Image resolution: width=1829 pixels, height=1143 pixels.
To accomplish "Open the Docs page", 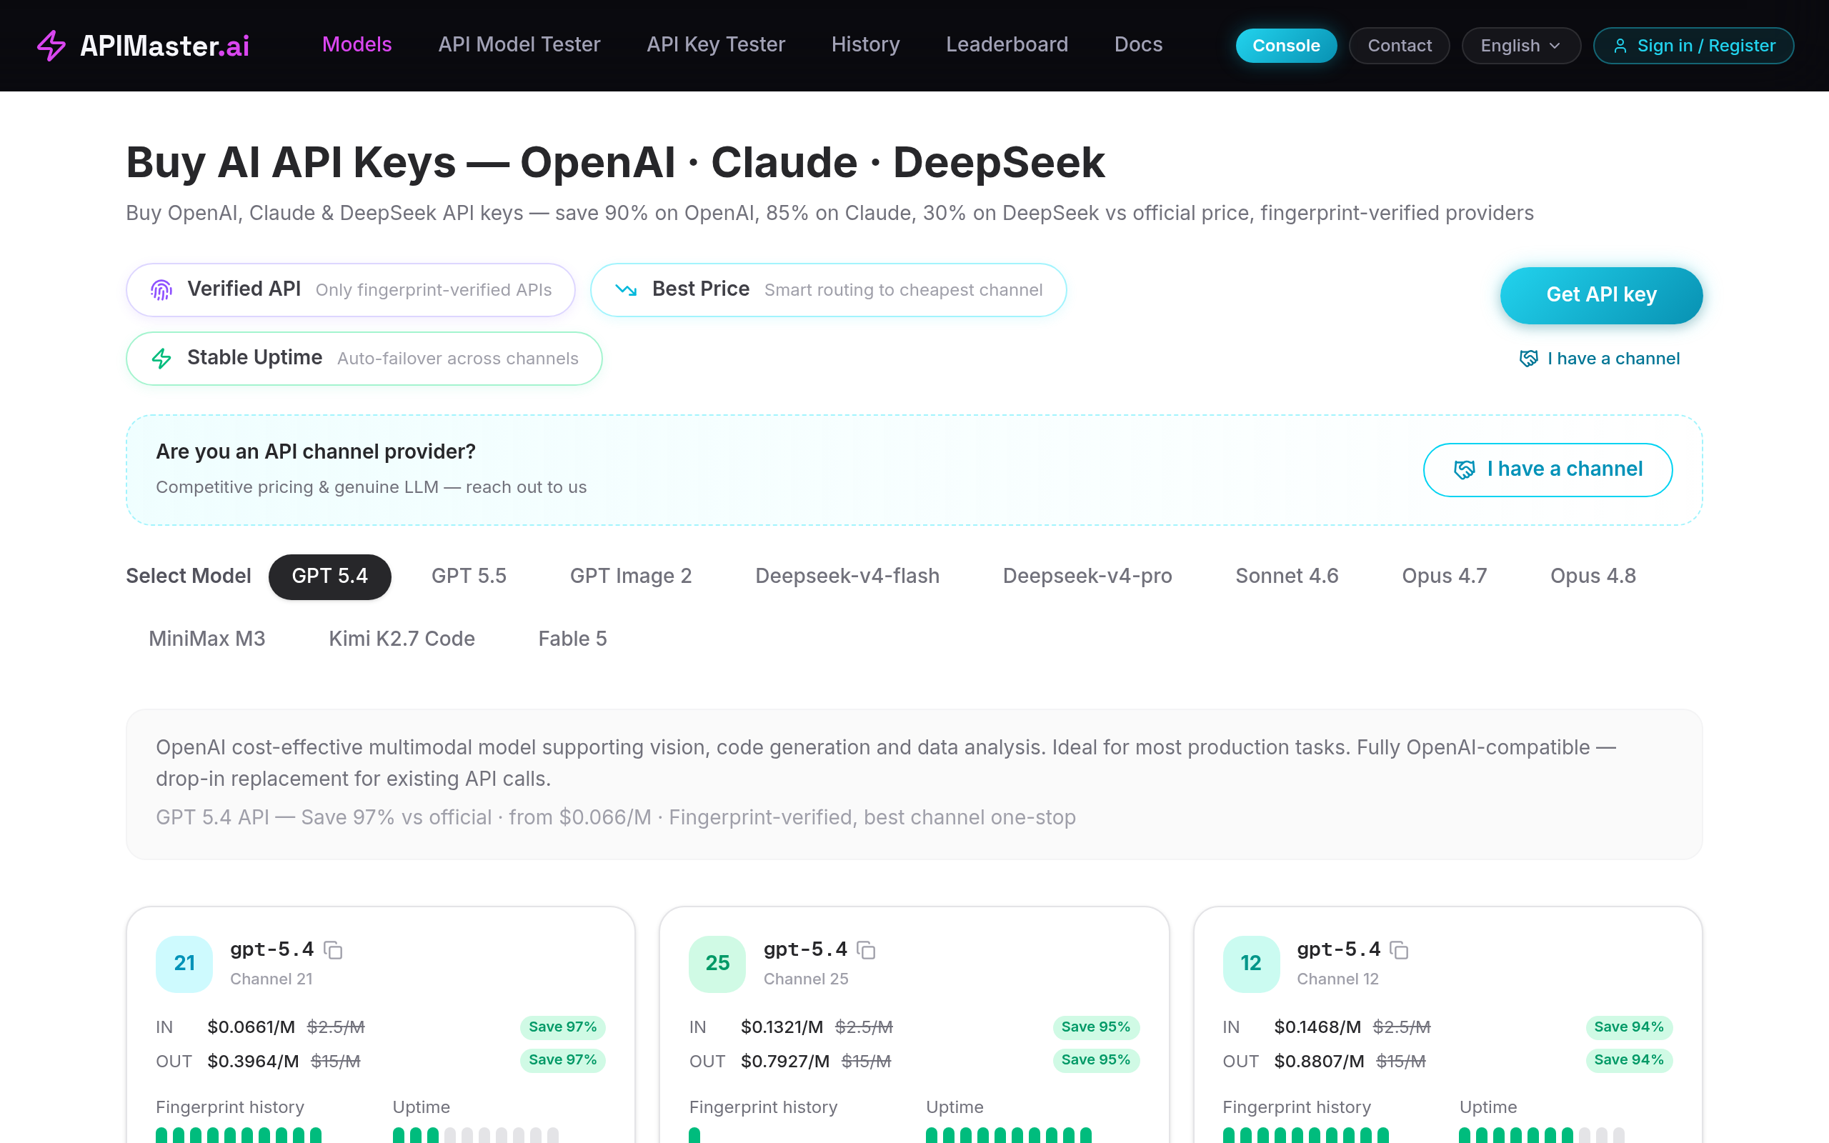I will click(1138, 44).
